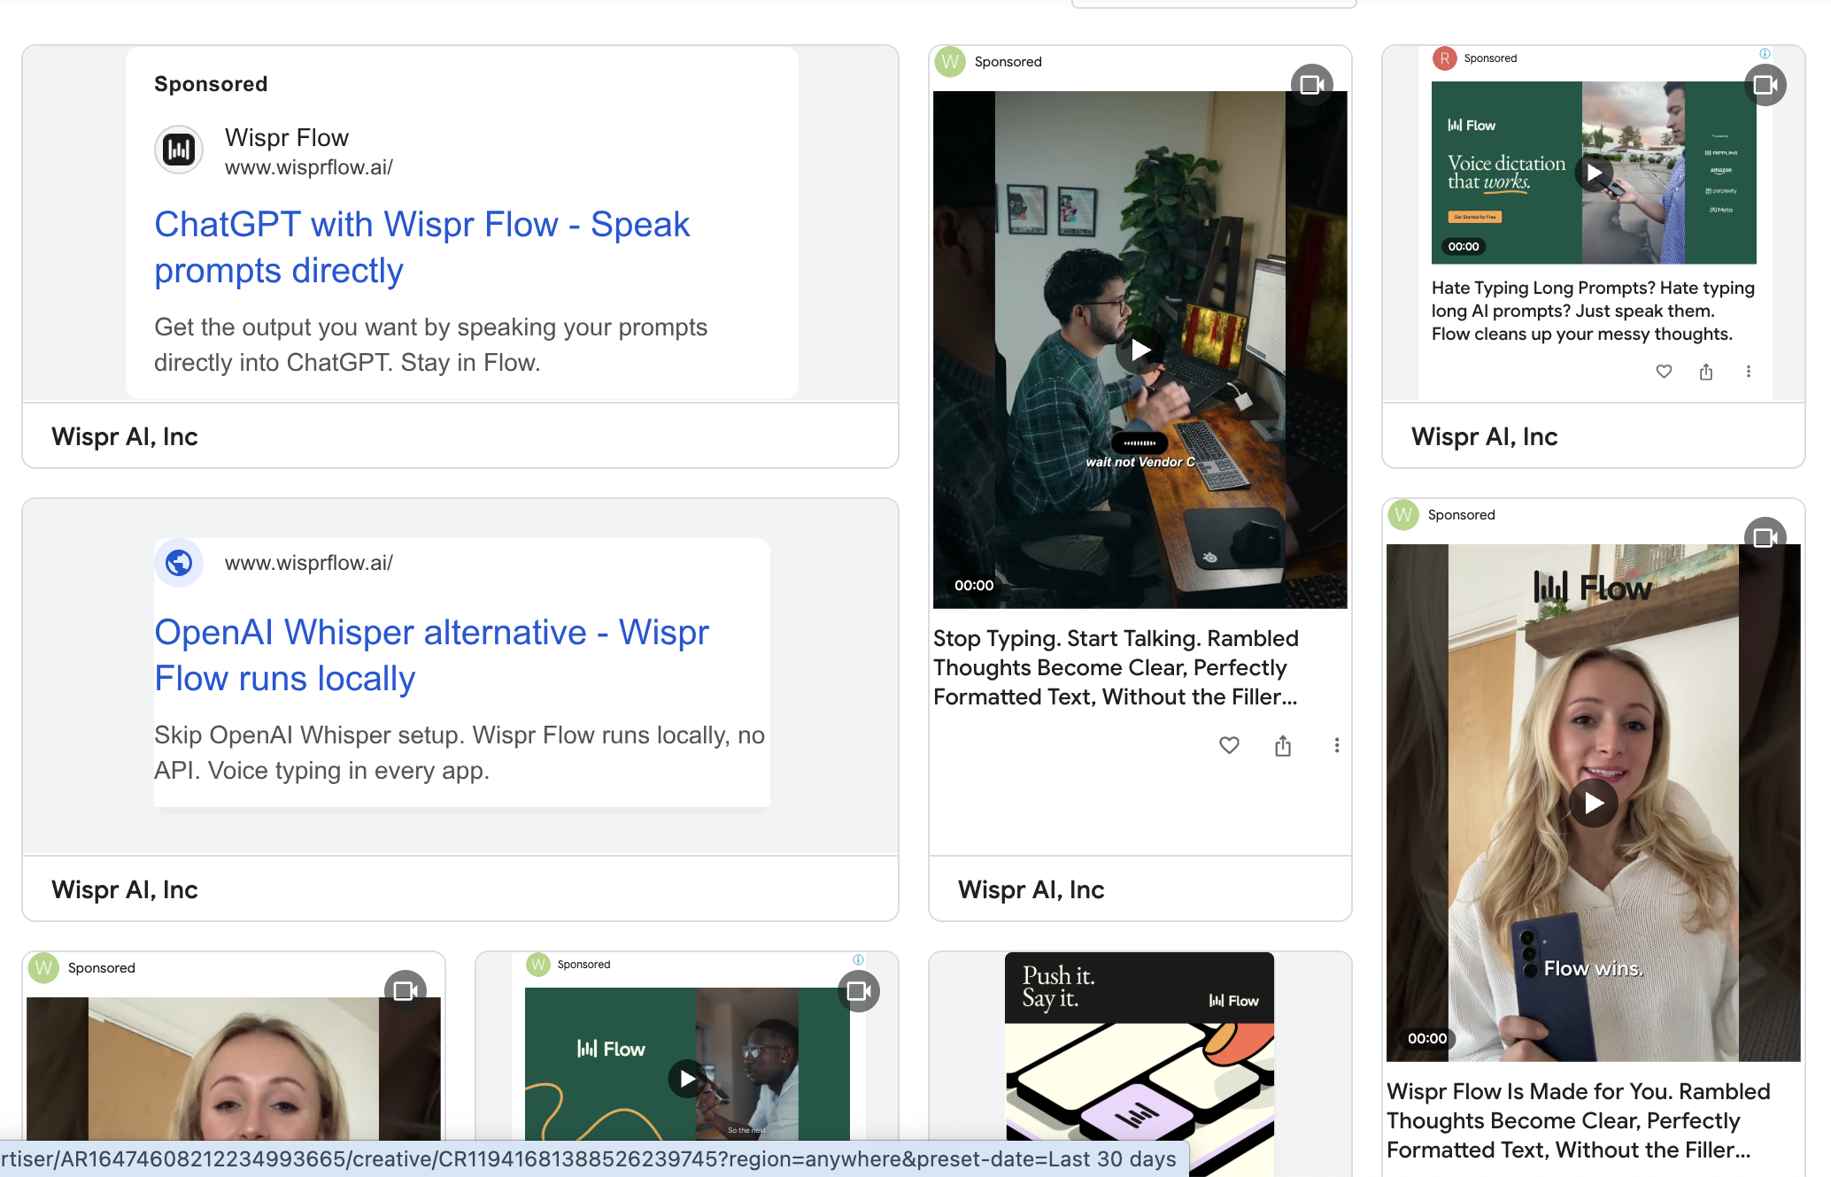Click video camera badge on desk video ad

coord(1312,85)
